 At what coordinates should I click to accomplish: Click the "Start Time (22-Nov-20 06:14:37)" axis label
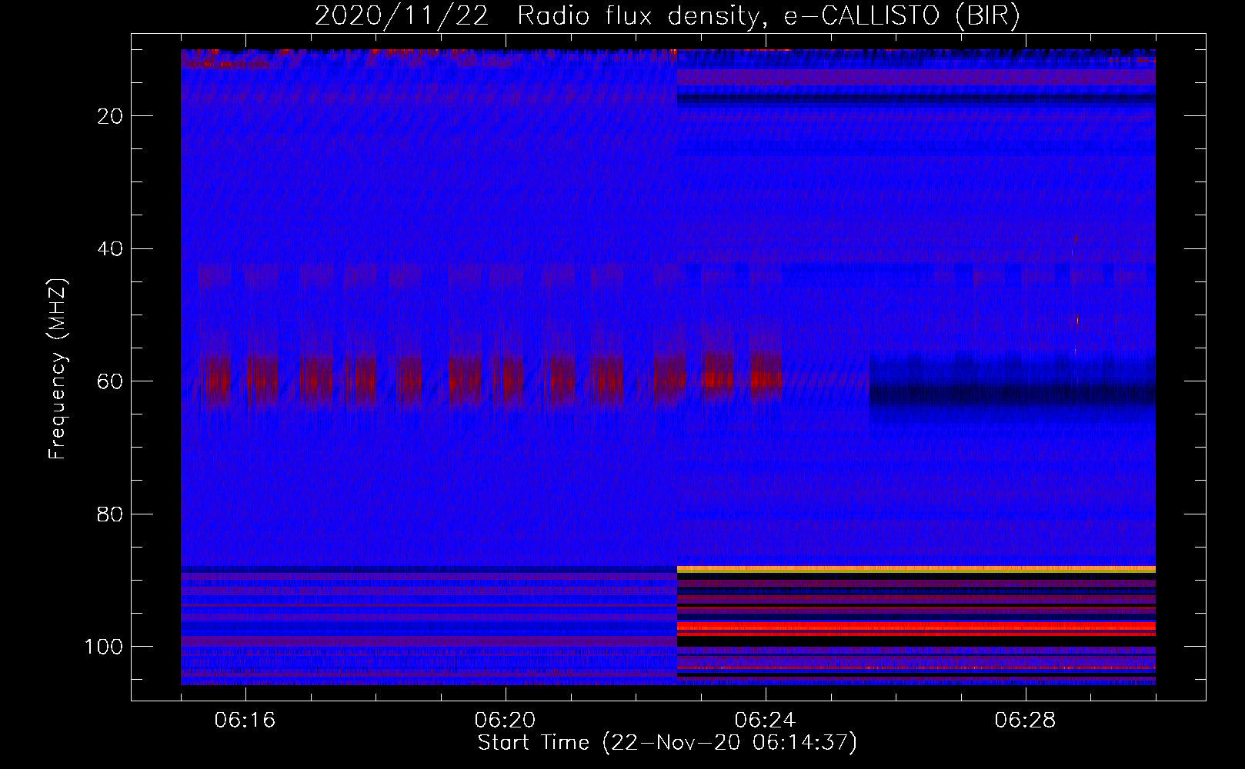pyautogui.click(x=667, y=743)
